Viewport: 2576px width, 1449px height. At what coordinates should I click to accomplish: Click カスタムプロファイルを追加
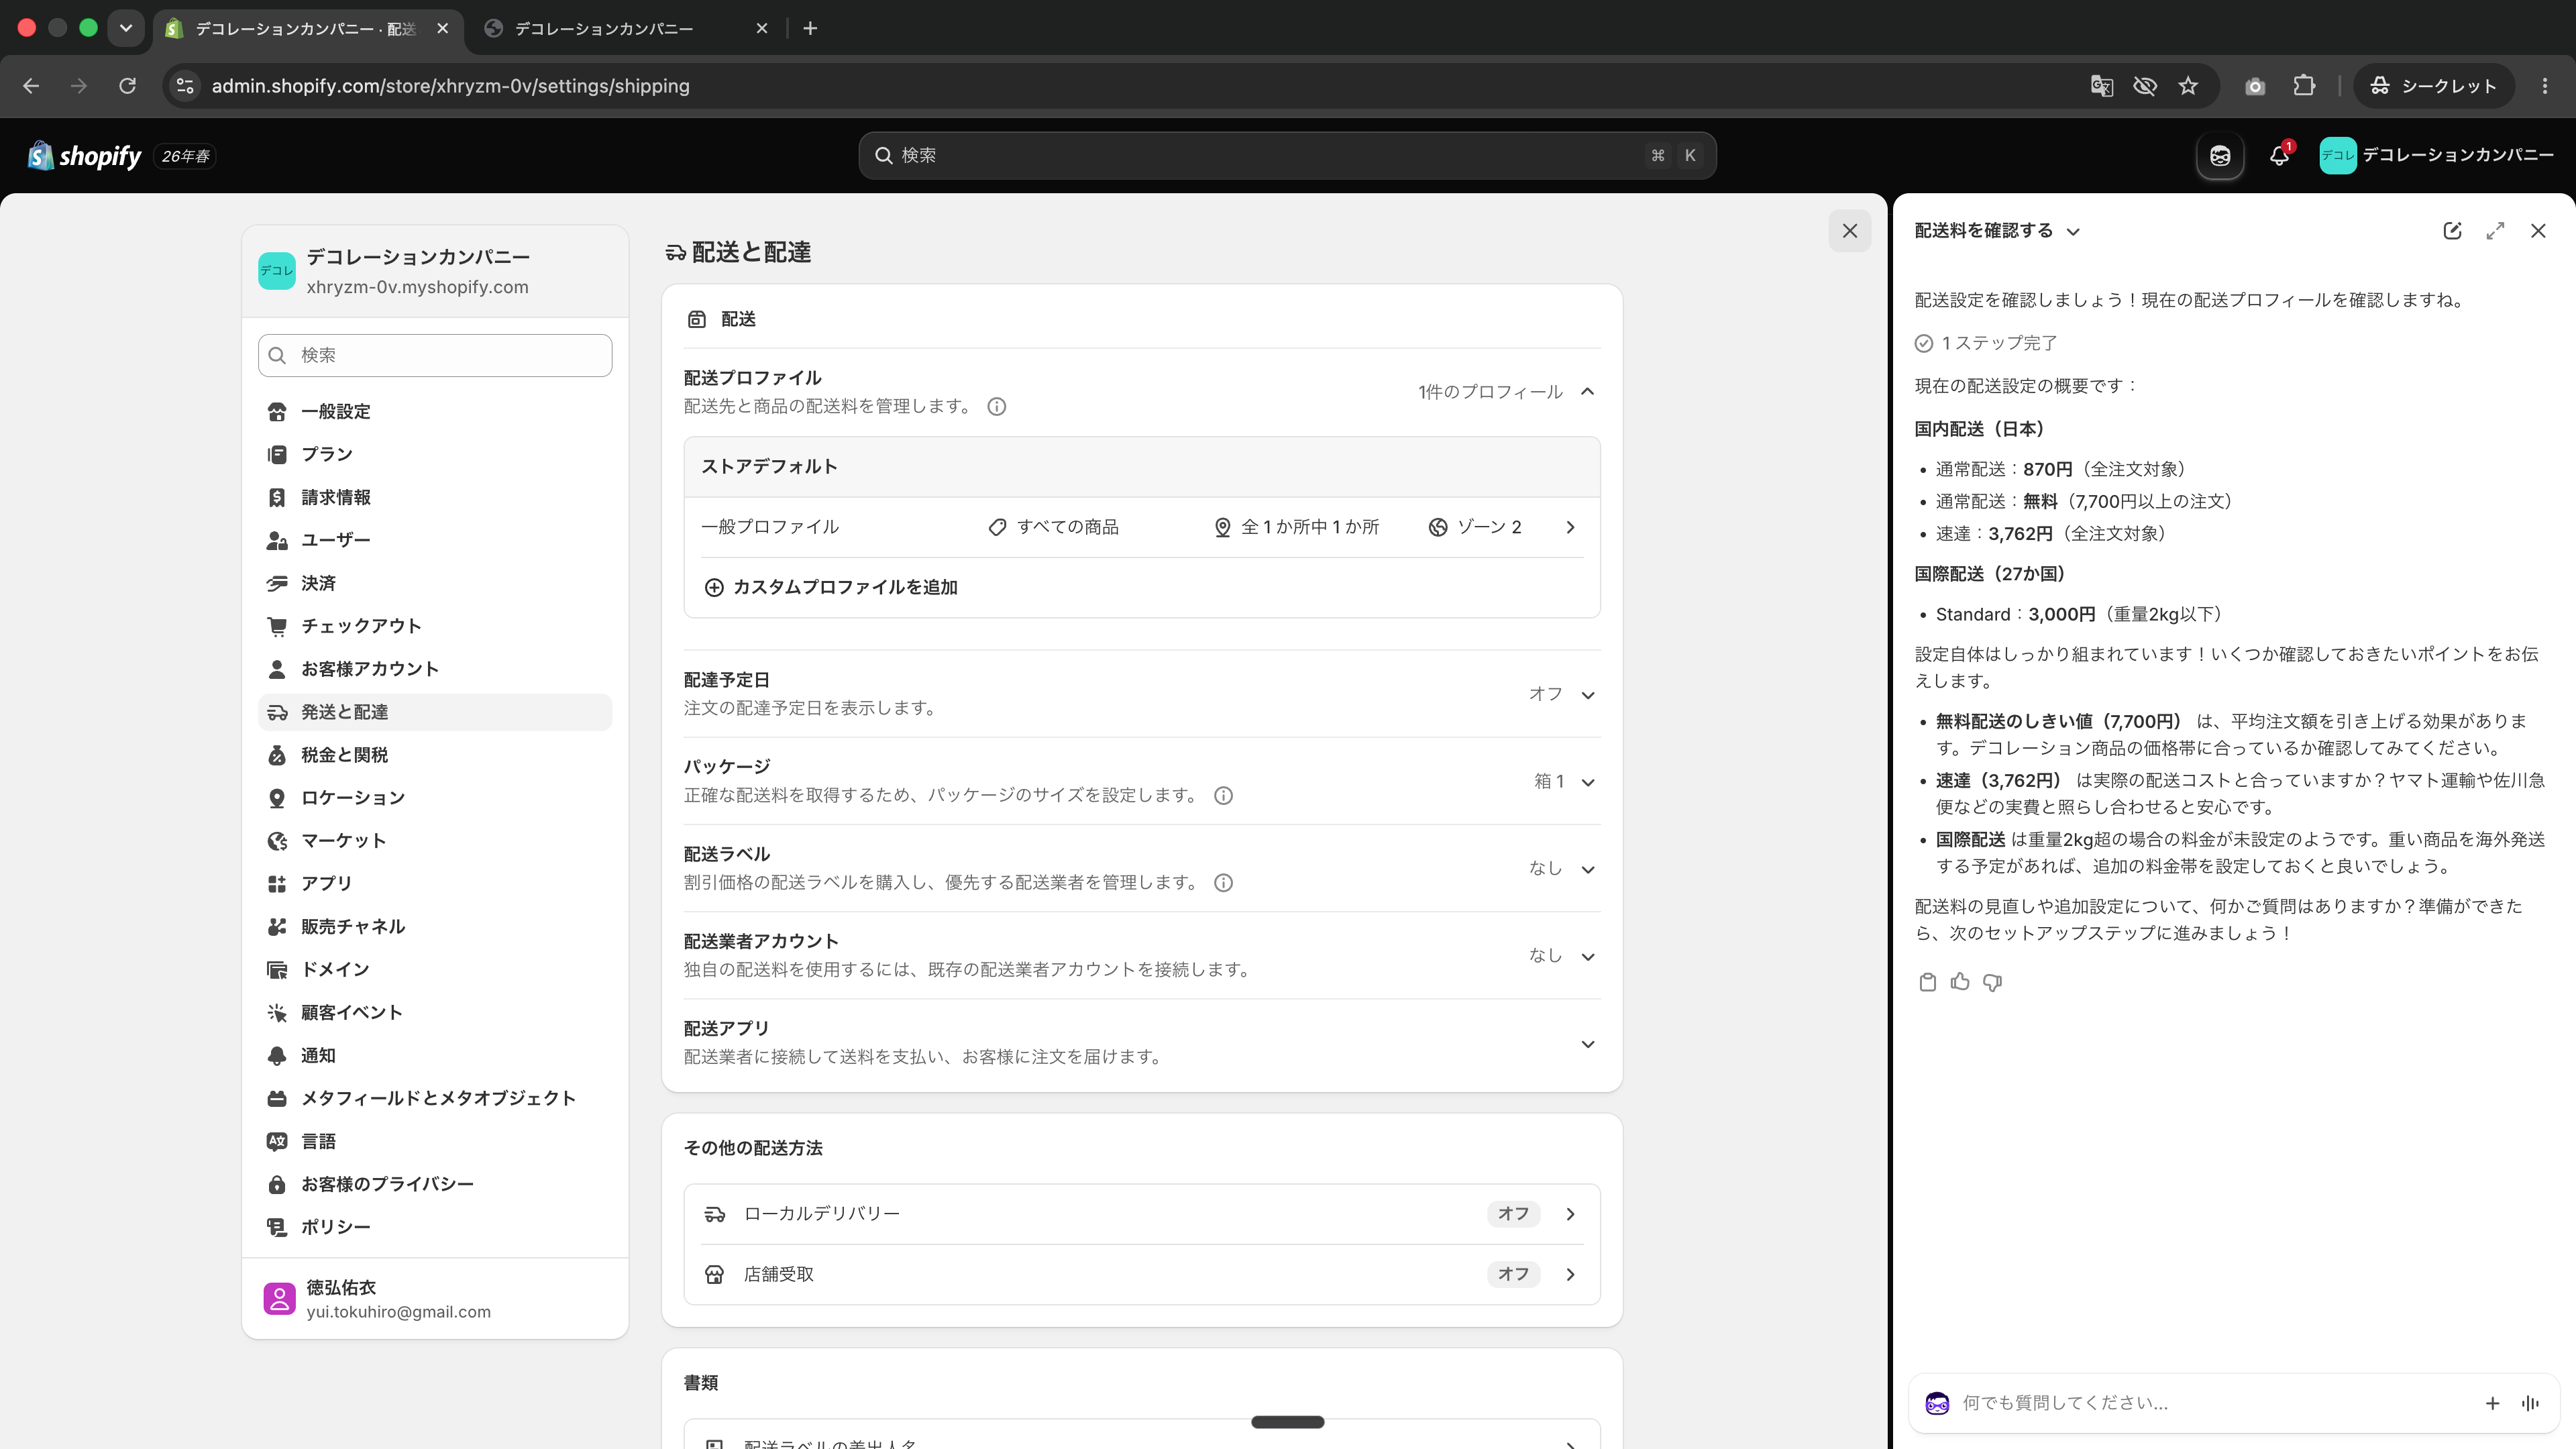pos(831,587)
